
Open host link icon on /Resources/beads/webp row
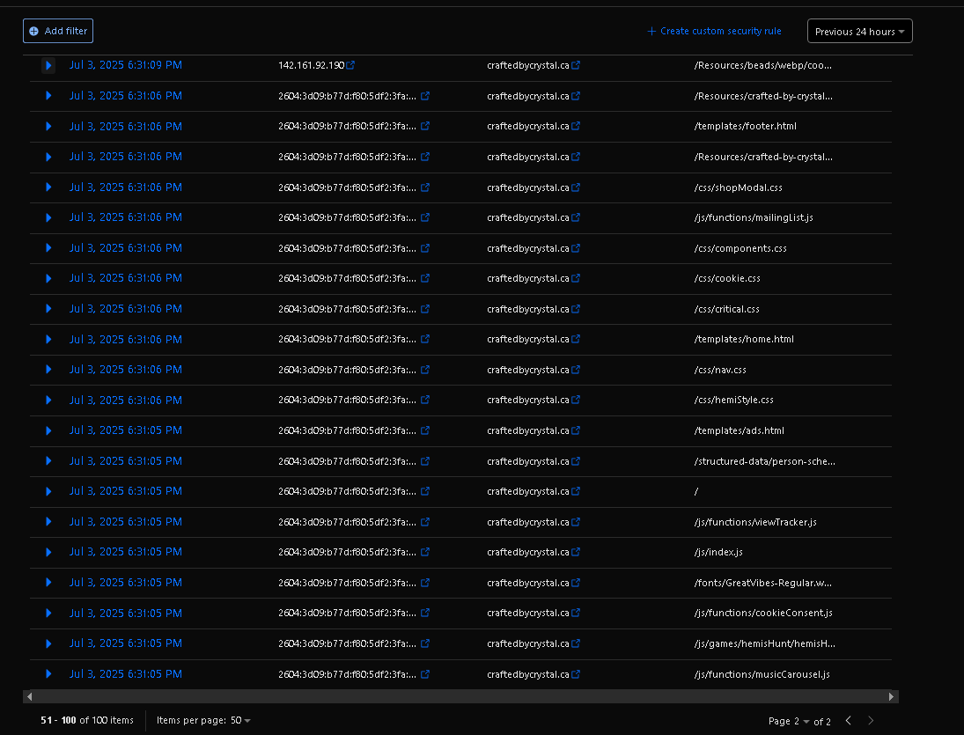click(576, 65)
